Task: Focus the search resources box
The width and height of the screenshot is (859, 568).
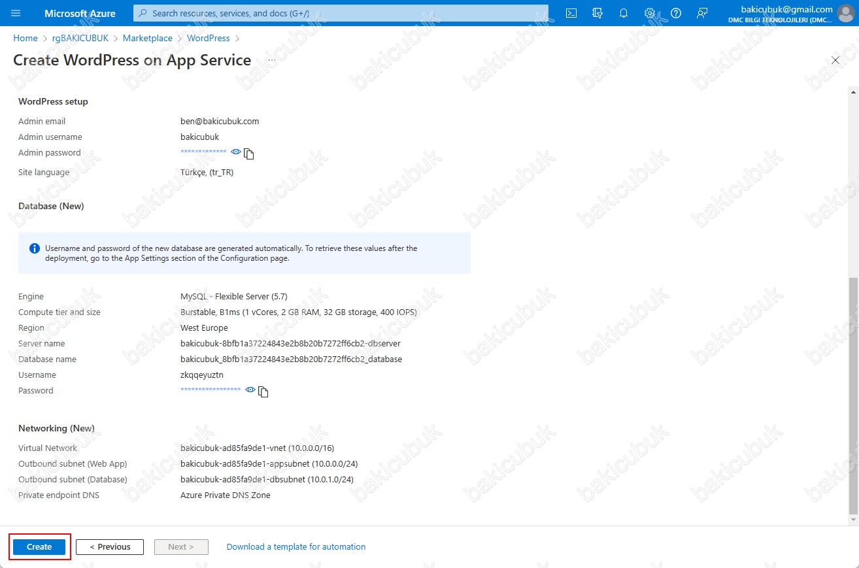Action: click(341, 13)
